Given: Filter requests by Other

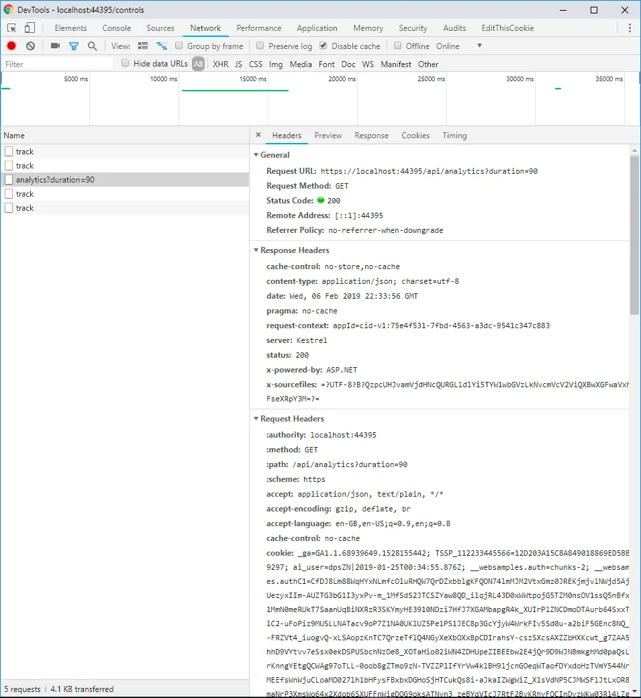Looking at the screenshot, I should [x=428, y=64].
